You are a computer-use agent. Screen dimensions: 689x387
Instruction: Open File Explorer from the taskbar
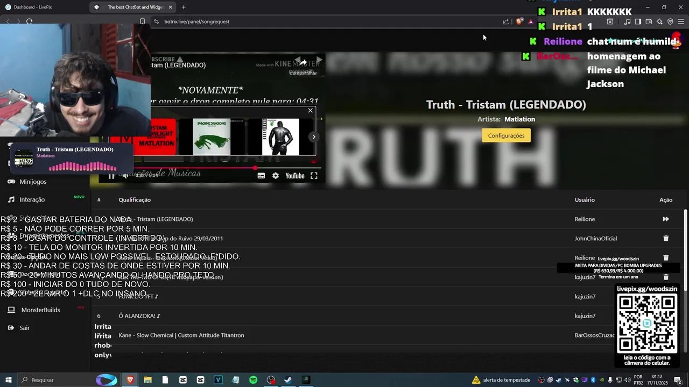pos(147,380)
